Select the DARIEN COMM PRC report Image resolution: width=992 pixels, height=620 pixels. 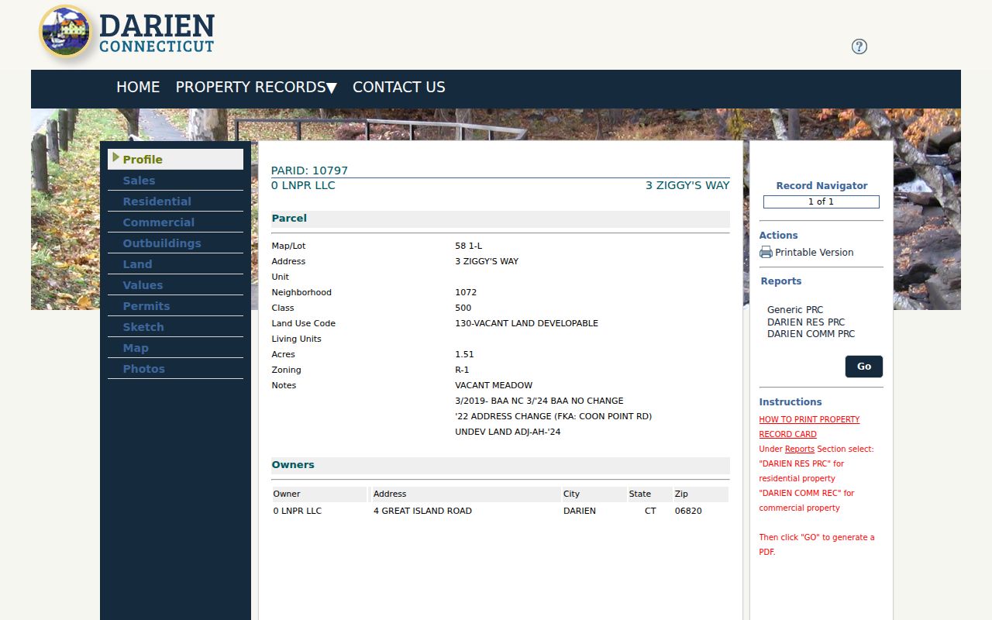coord(811,334)
